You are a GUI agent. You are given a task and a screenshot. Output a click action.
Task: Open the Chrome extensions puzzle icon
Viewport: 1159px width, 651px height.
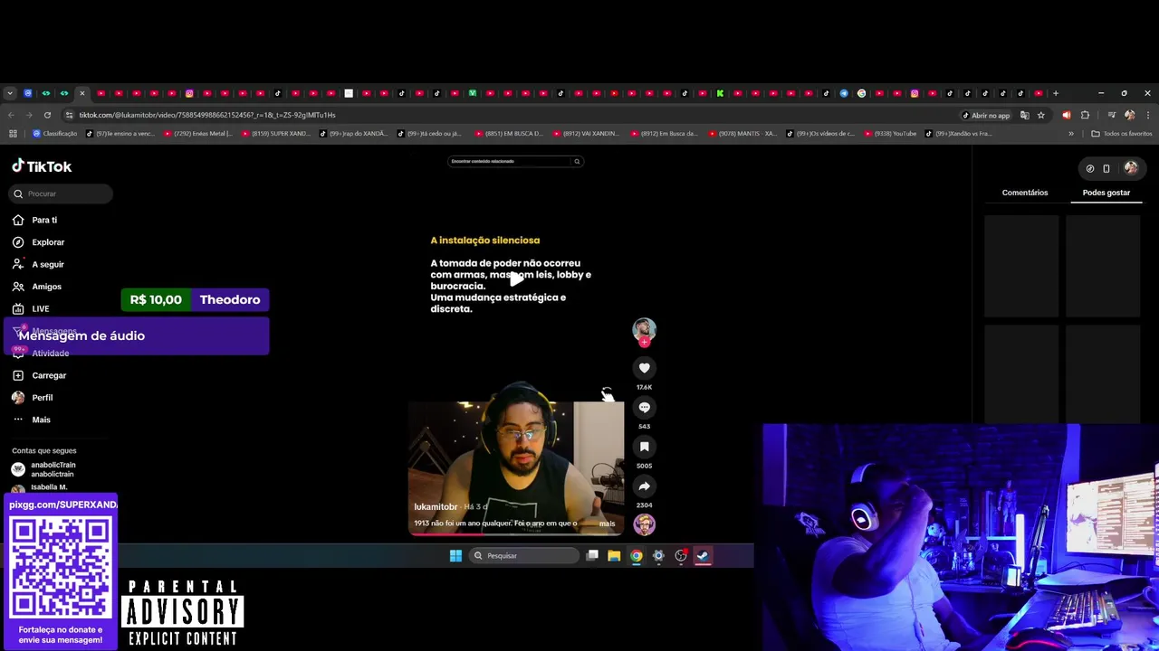coord(1086,115)
